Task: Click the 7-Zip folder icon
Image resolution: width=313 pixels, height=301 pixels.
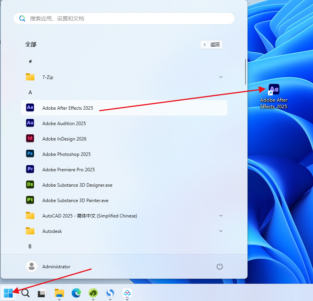Action: pos(30,77)
